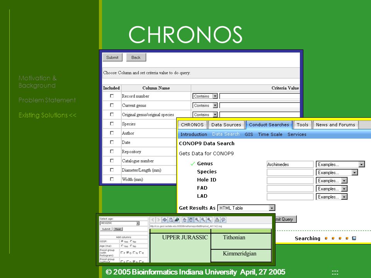Click the partly hidden Submit Query button
This screenshot has width=371, height=278.
coord(286,219)
